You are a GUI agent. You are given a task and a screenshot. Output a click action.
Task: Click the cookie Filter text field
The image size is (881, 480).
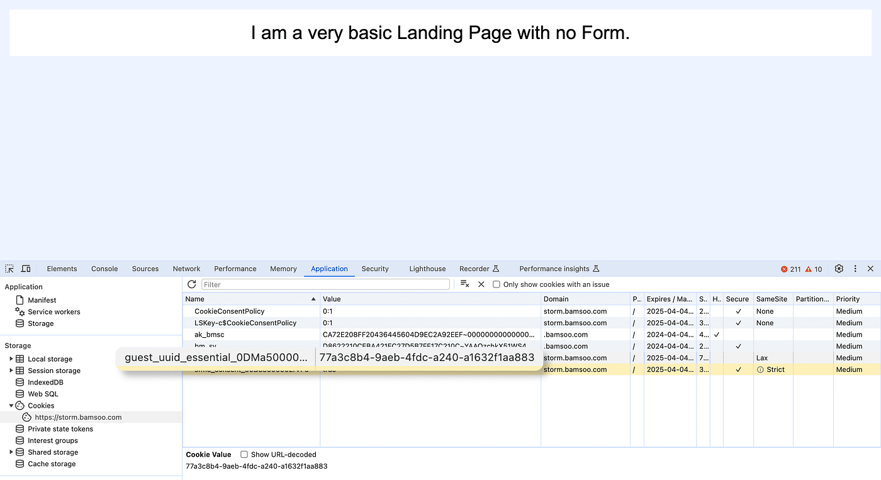[325, 284]
